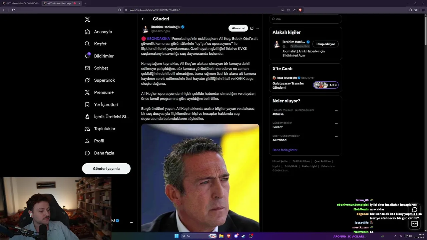Open the Windows Start menu
The image size is (427, 240).
[176, 236]
